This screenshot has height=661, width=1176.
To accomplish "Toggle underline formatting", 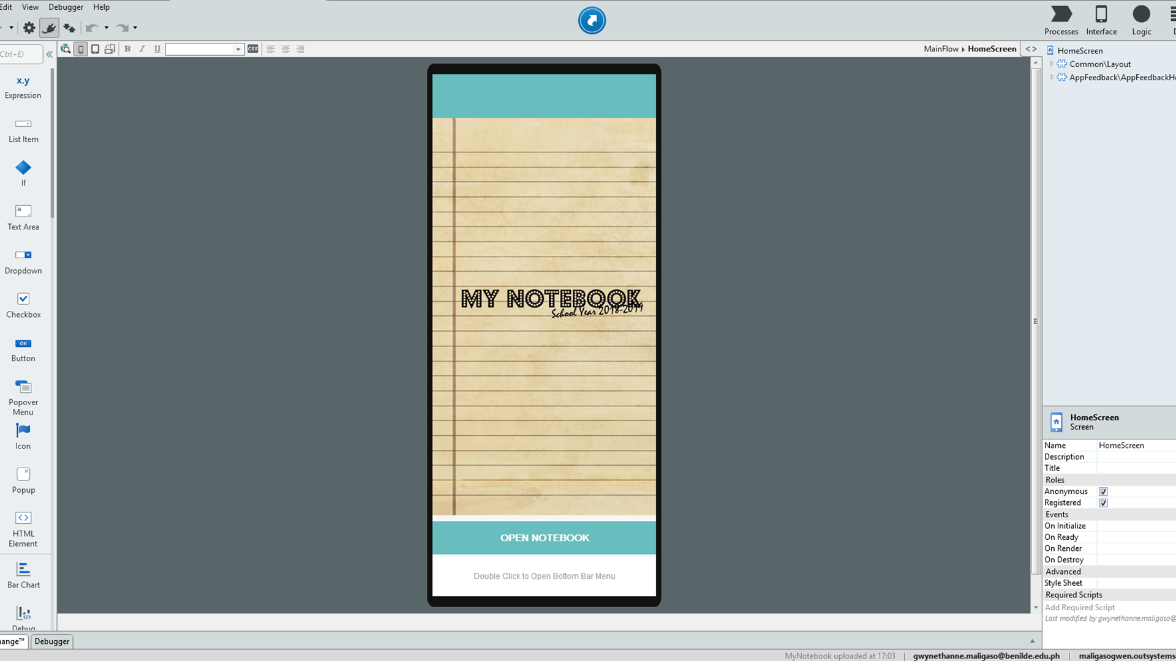I will coord(157,49).
